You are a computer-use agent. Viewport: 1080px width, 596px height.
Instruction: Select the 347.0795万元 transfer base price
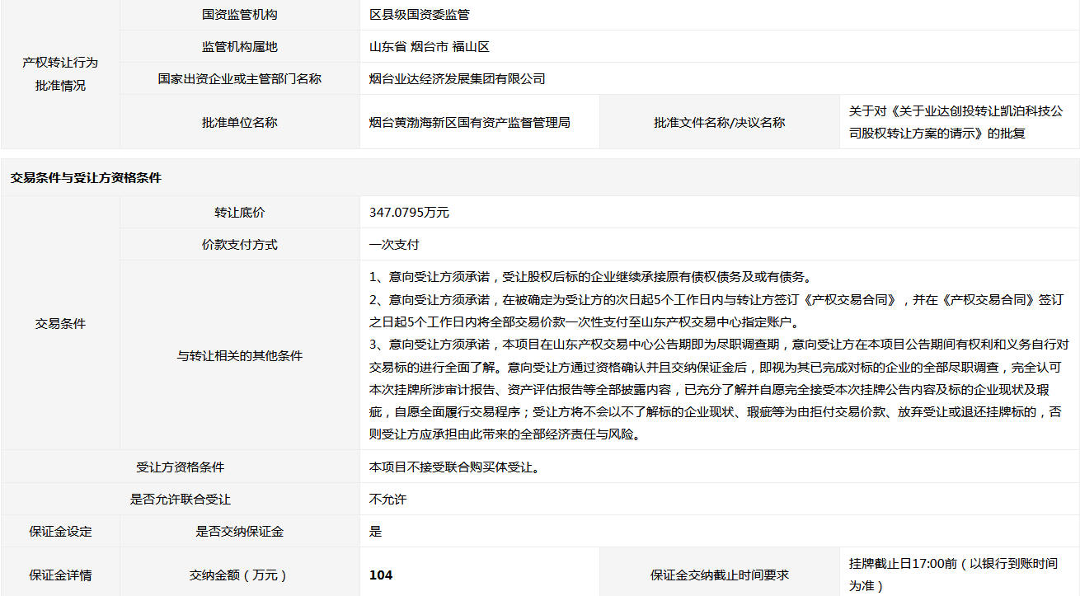409,213
